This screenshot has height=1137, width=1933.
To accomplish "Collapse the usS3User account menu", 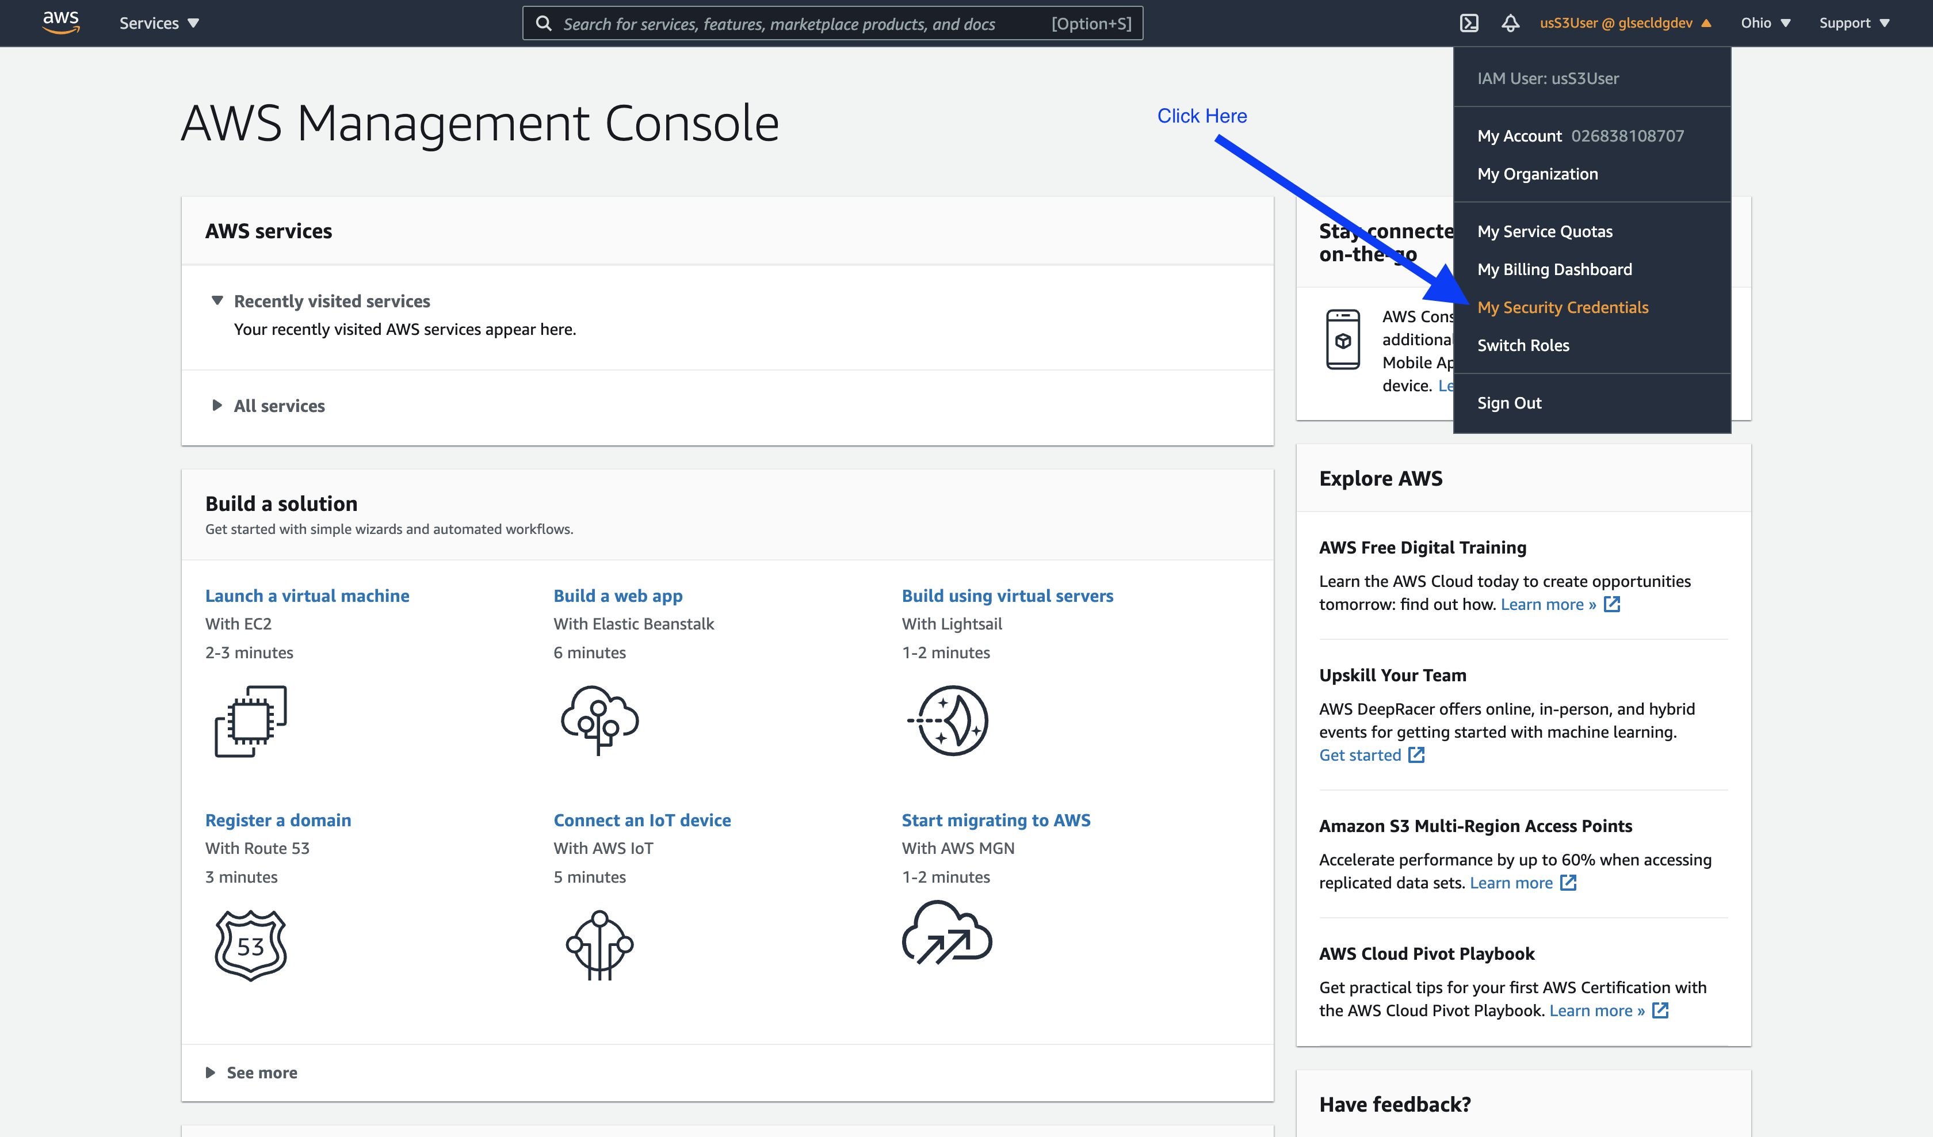I will pyautogui.click(x=1625, y=23).
